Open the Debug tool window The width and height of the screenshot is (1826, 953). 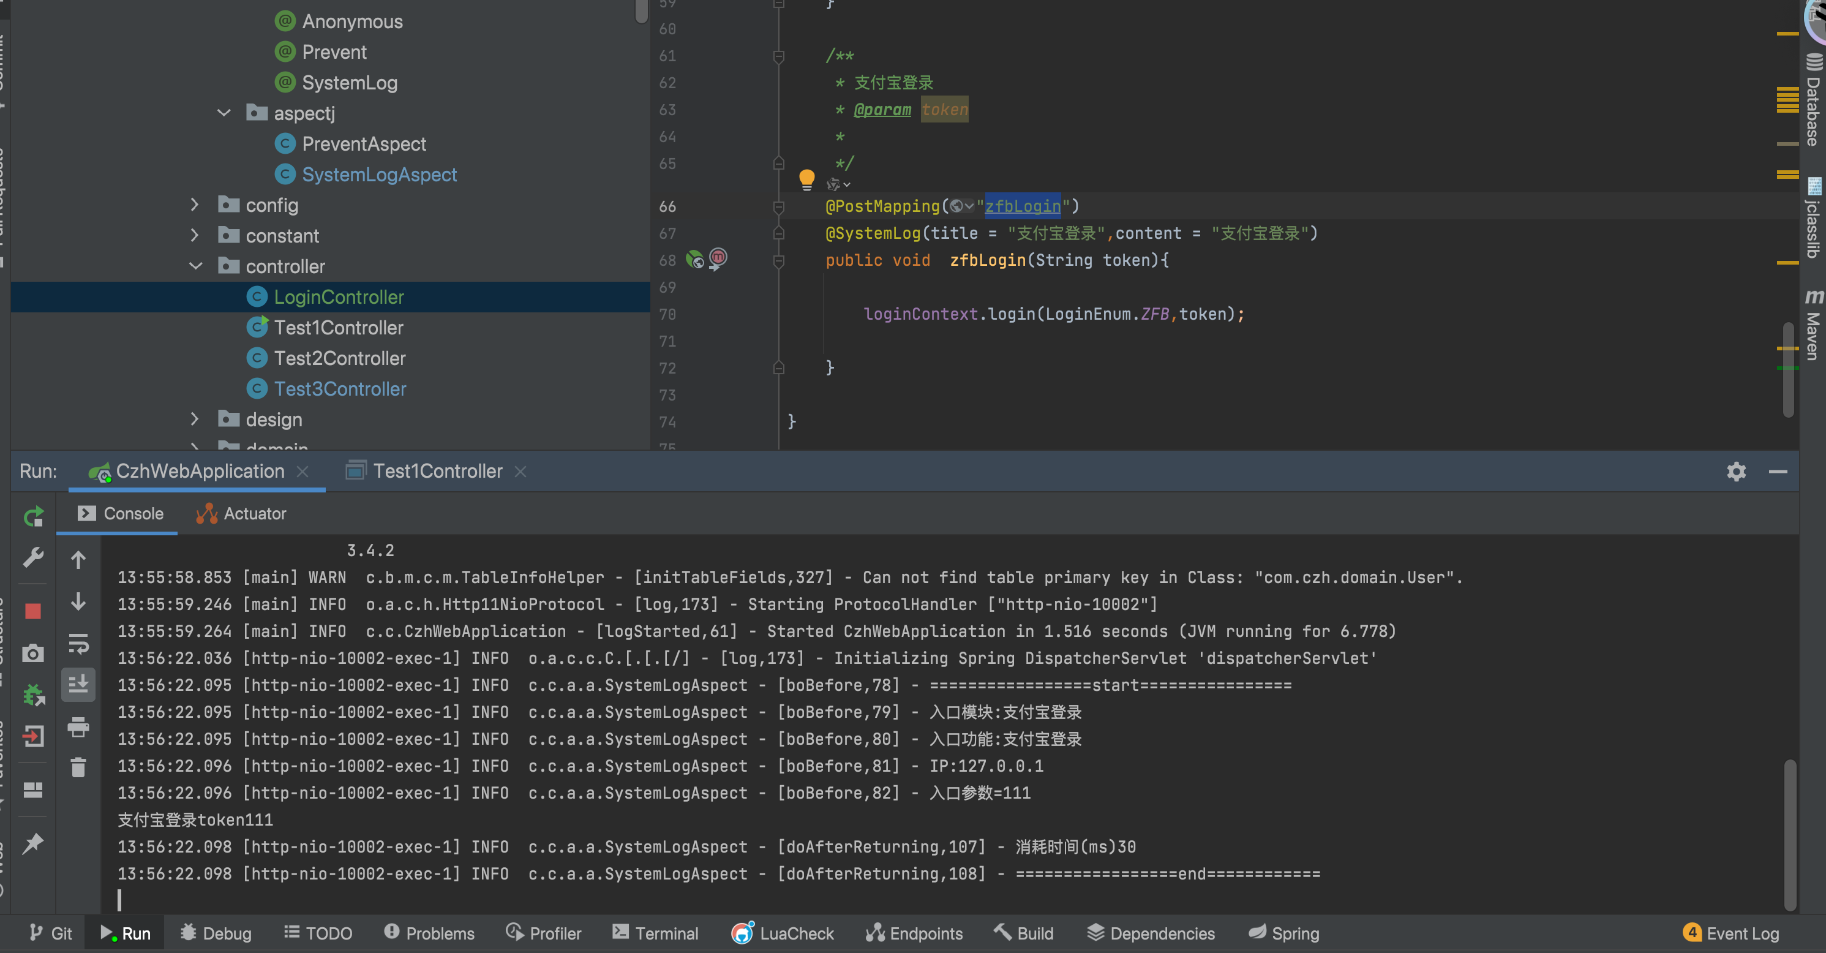216,933
